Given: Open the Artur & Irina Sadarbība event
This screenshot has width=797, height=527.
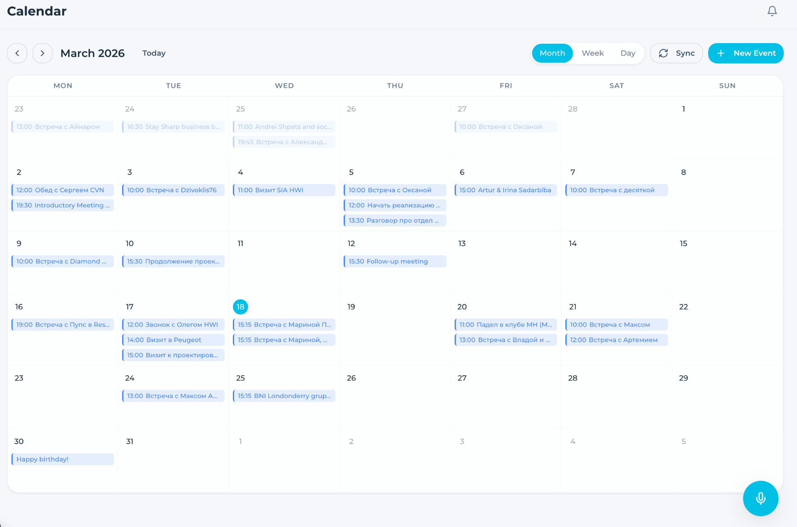Looking at the screenshot, I should [x=506, y=190].
